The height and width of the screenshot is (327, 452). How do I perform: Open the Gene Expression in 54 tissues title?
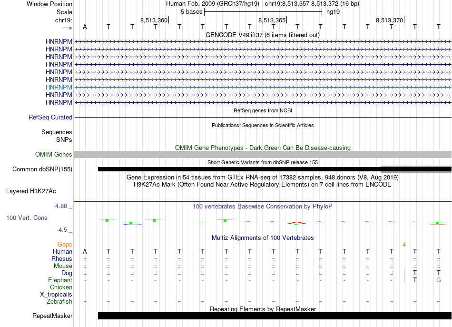click(263, 177)
